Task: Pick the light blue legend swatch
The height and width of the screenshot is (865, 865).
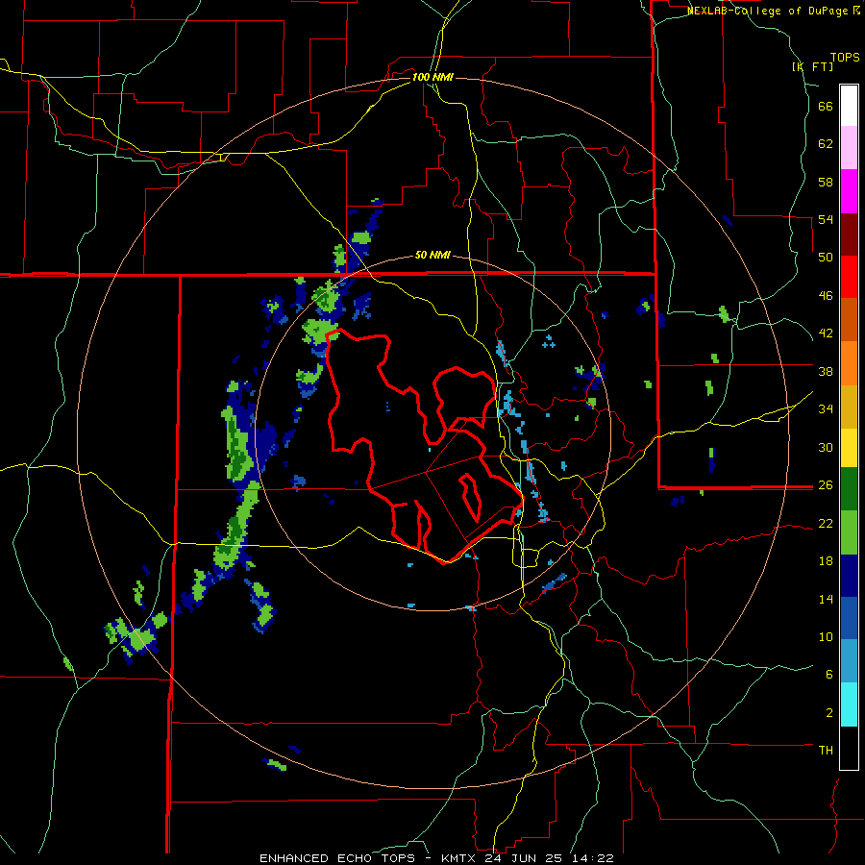Action: click(849, 661)
